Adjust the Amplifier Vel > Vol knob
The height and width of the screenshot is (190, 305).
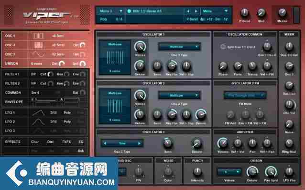(238, 143)
